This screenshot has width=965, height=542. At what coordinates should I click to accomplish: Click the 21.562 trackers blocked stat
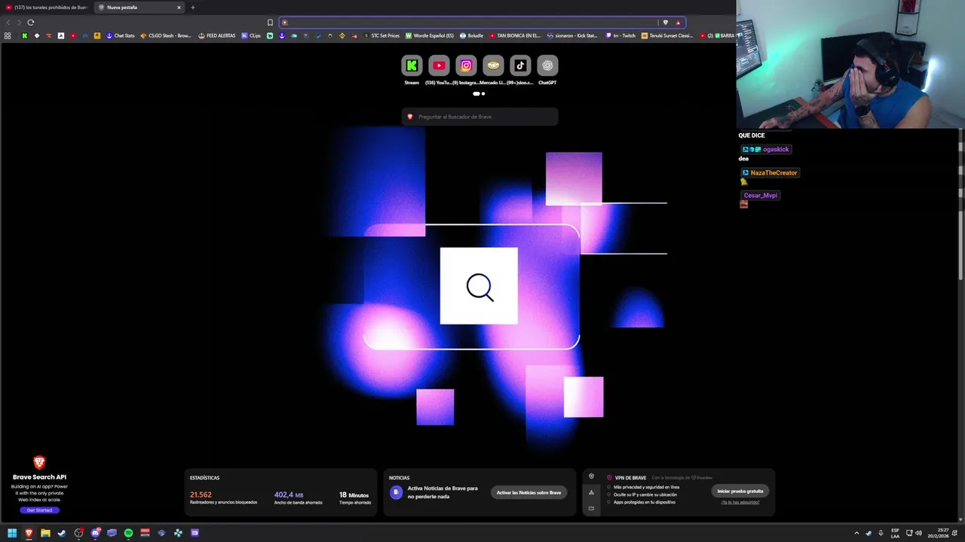pos(223,498)
